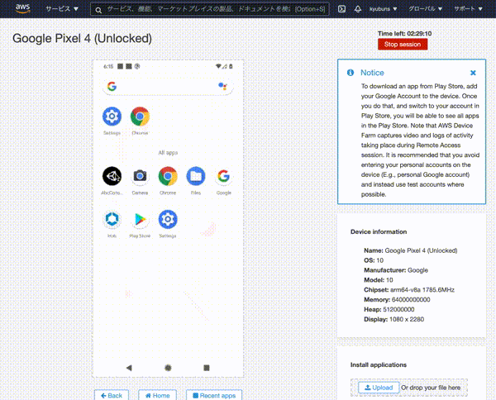Viewport: 496px width, 400px height.
Task: Open the AWS CloudShell terminal icon
Action: [341, 9]
